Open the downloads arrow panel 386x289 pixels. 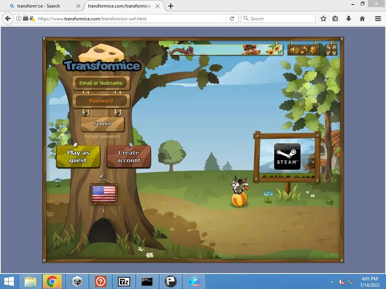(x=349, y=18)
